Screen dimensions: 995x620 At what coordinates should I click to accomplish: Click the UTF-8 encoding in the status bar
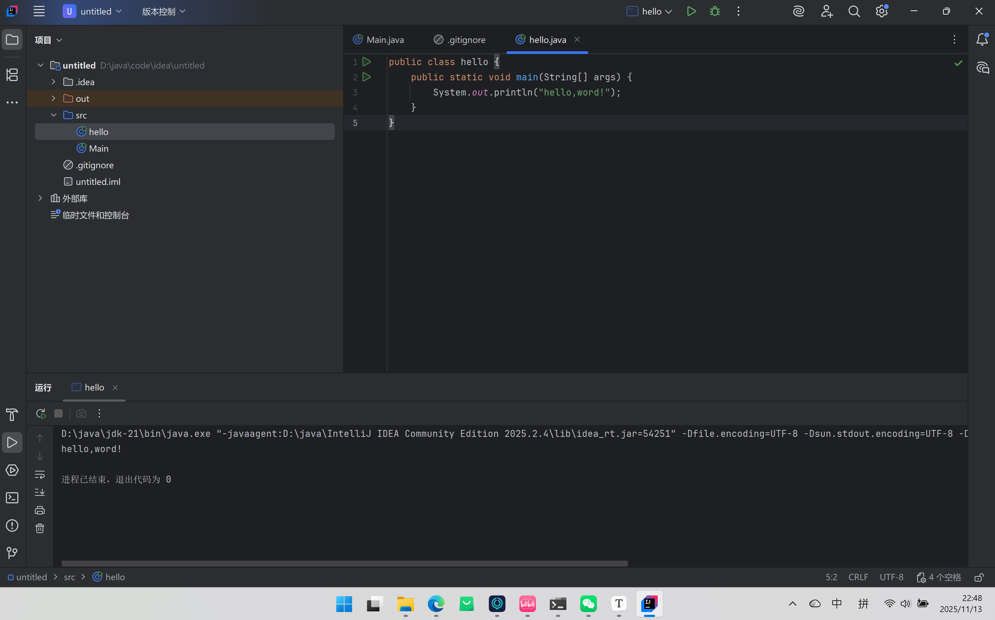pyautogui.click(x=891, y=577)
